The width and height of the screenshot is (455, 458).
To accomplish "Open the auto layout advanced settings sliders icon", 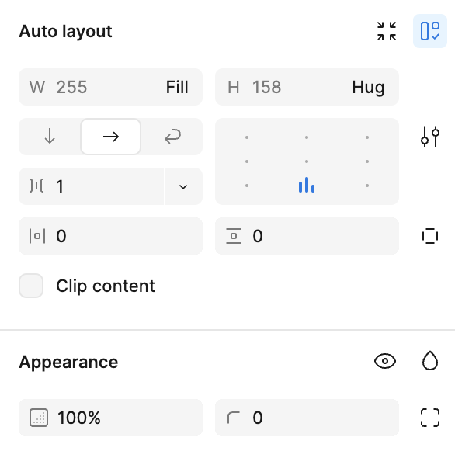I will click(x=430, y=137).
